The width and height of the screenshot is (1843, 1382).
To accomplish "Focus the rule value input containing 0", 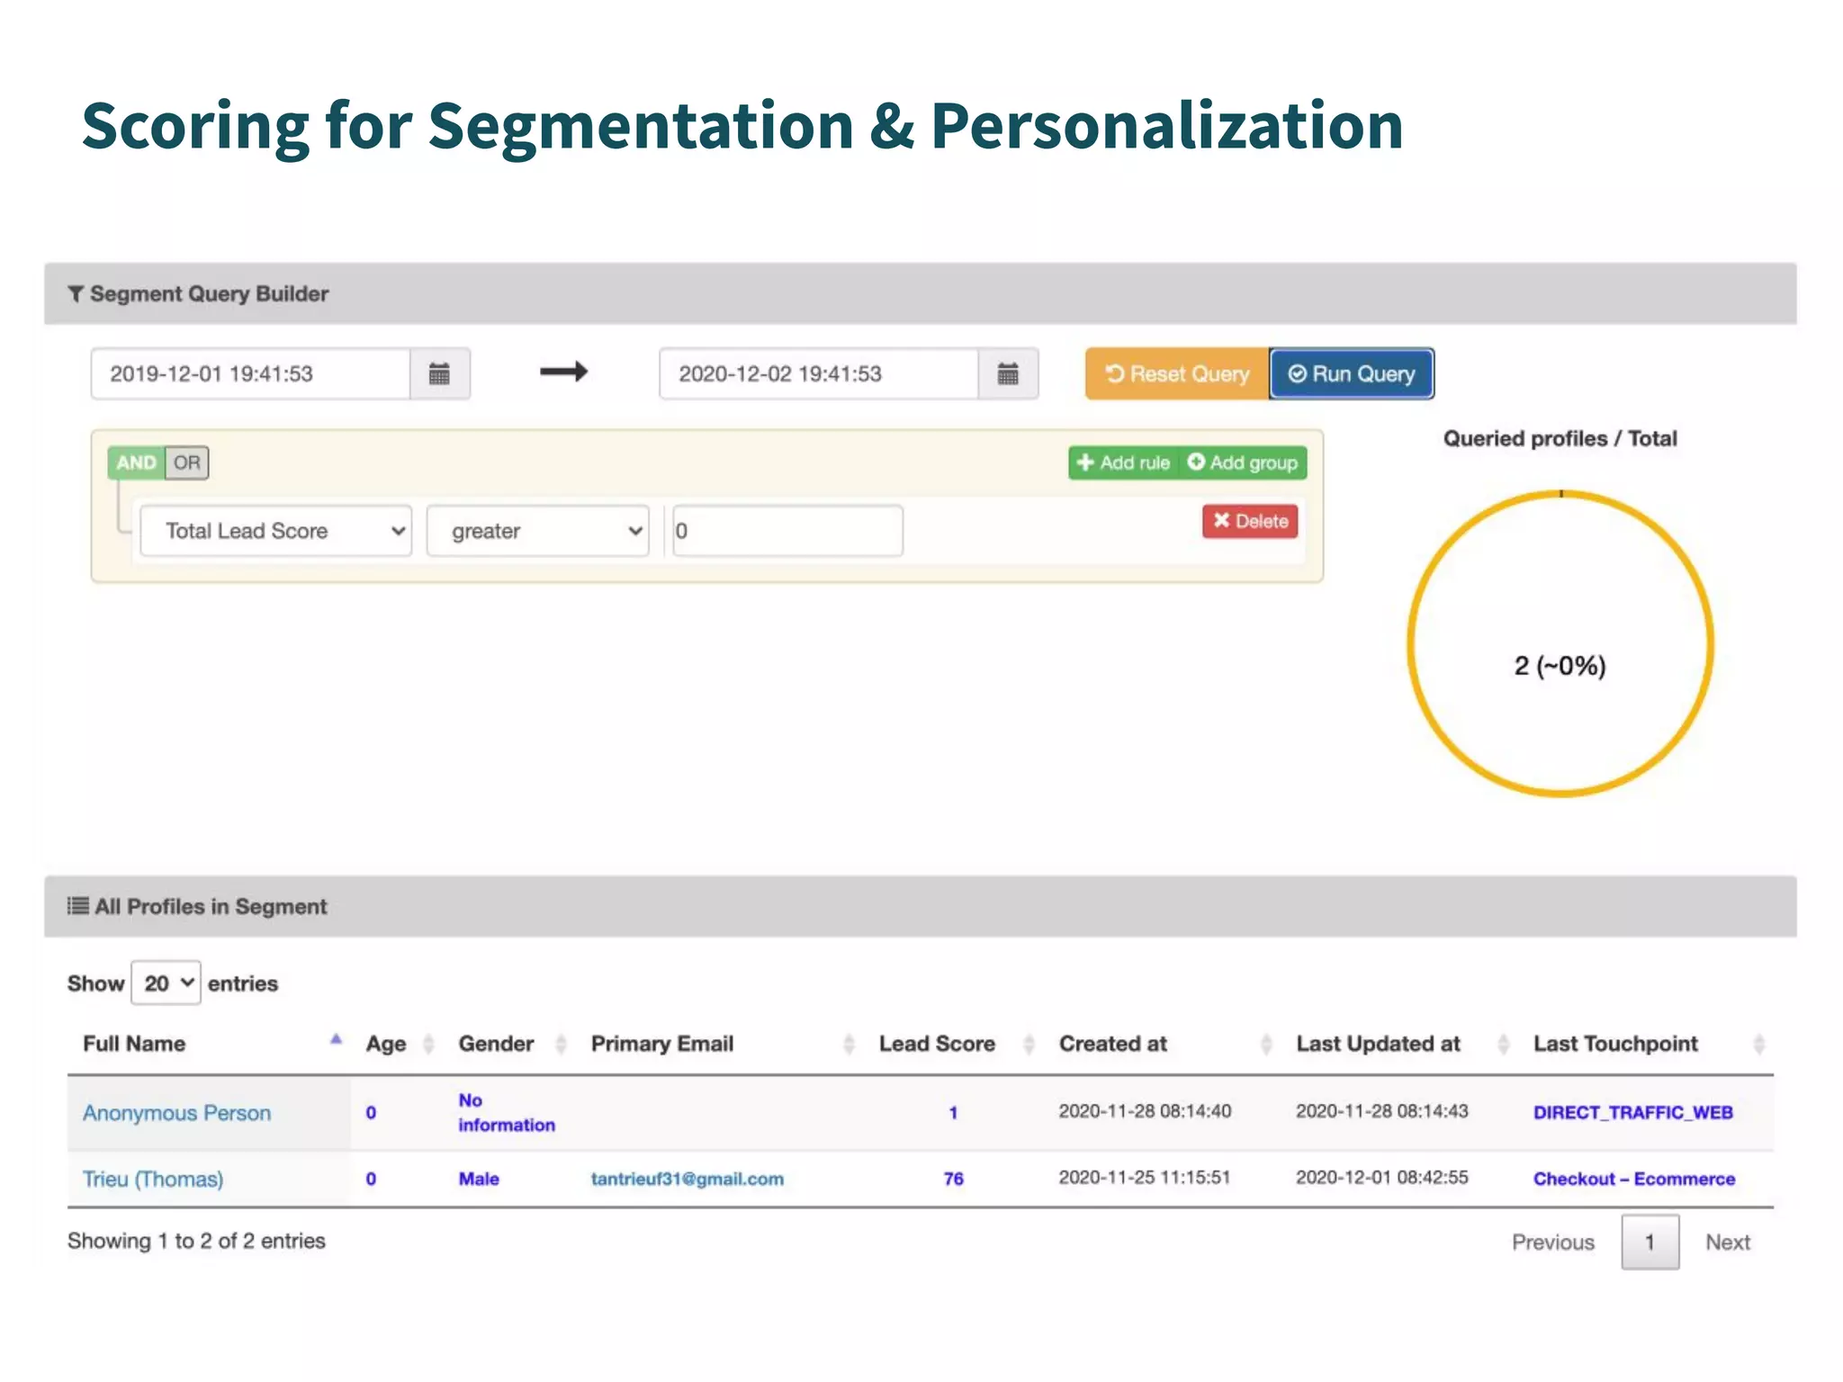I will (x=787, y=531).
